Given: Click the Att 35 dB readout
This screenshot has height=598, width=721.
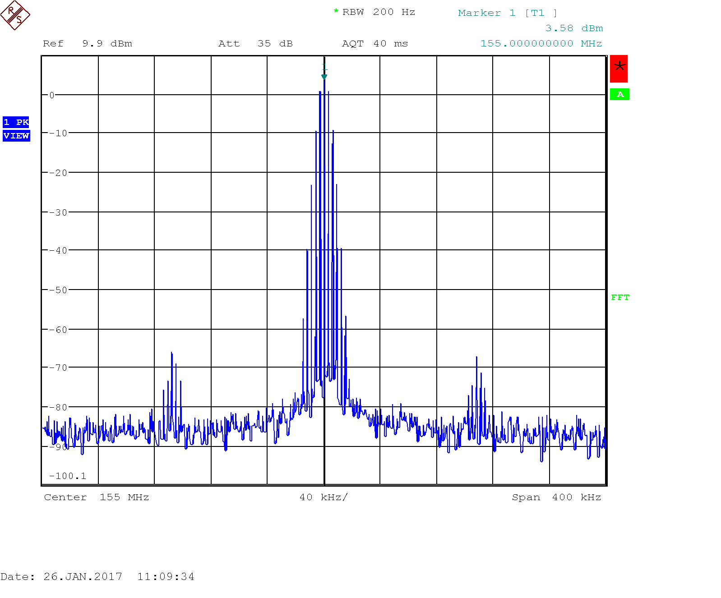Looking at the screenshot, I should [x=255, y=44].
